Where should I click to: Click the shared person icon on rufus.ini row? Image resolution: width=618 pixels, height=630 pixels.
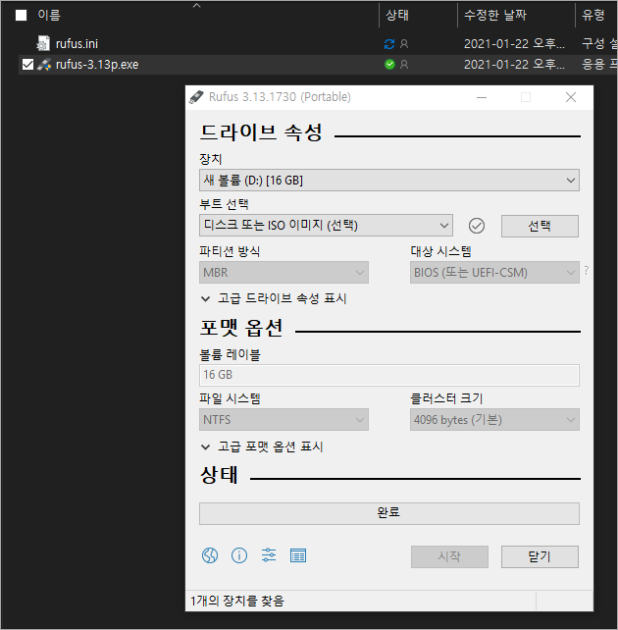pos(404,44)
